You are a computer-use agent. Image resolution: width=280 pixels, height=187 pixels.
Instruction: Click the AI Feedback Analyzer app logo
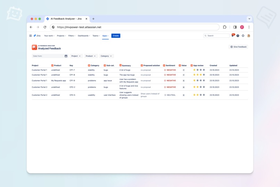click(34, 47)
